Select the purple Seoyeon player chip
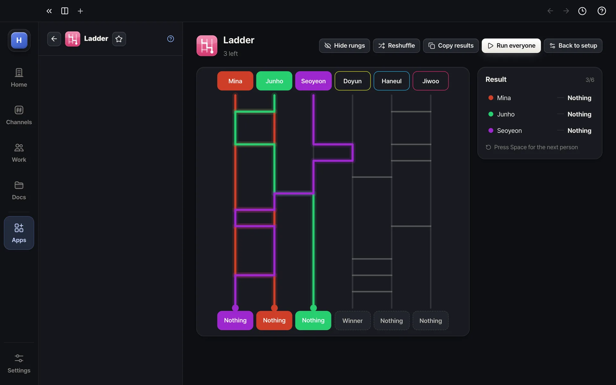This screenshot has width=616, height=385. [x=313, y=81]
